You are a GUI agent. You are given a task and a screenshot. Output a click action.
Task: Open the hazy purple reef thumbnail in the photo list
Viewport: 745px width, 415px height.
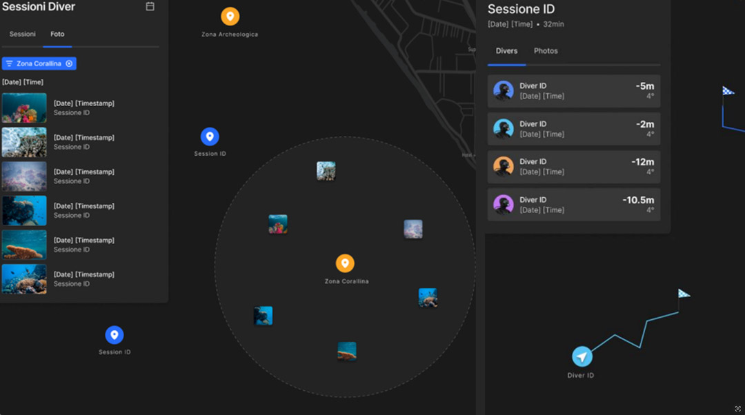(x=24, y=176)
